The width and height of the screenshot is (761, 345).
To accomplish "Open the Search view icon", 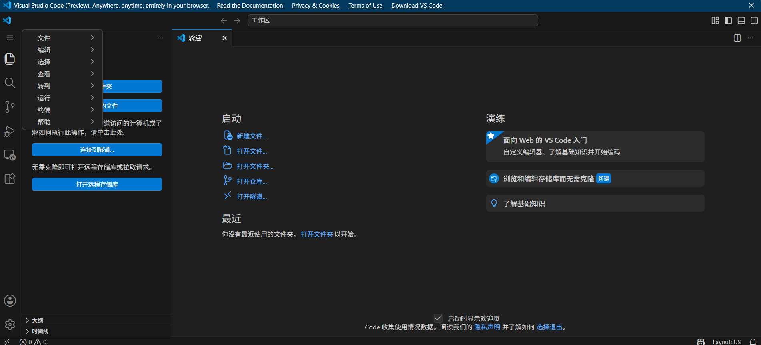I will (10, 83).
